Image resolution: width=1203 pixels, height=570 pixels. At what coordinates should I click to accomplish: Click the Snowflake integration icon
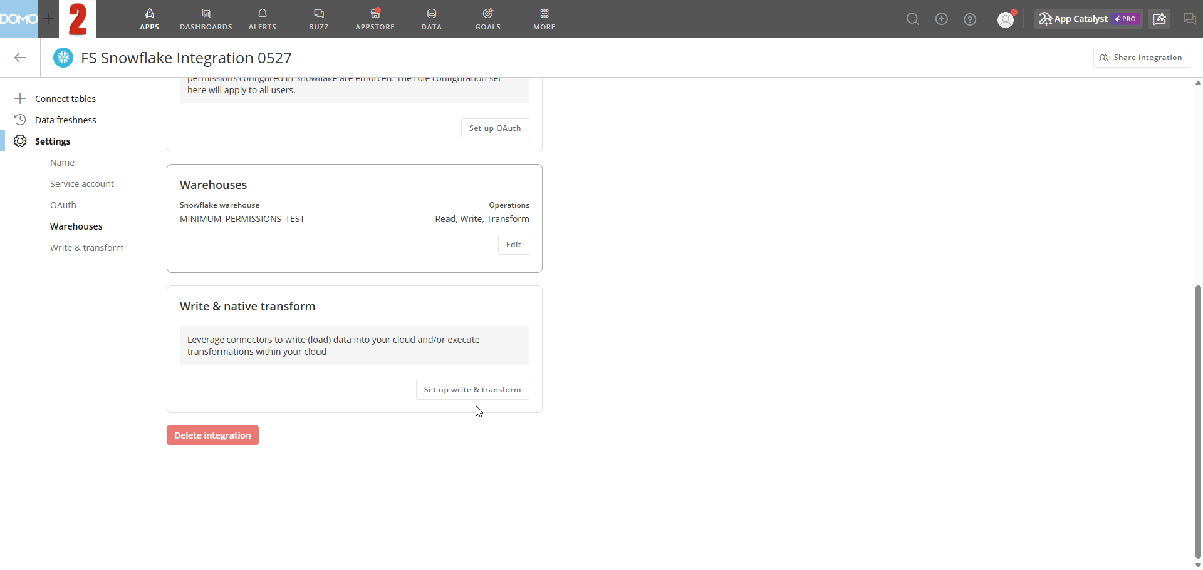pyautogui.click(x=63, y=58)
